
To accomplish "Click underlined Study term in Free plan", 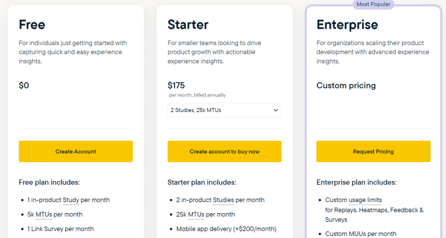I will click(71, 200).
